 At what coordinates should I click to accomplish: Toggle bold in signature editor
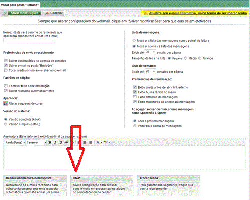50,142
